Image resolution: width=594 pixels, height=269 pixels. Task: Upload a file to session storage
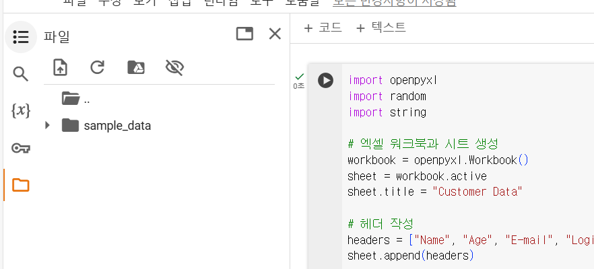(x=60, y=68)
